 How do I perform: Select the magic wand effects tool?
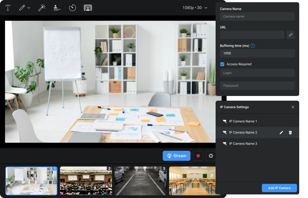click(x=42, y=8)
